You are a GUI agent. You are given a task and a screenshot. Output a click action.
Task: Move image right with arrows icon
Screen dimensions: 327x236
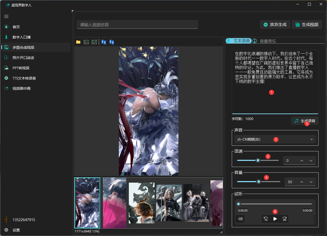point(111,42)
